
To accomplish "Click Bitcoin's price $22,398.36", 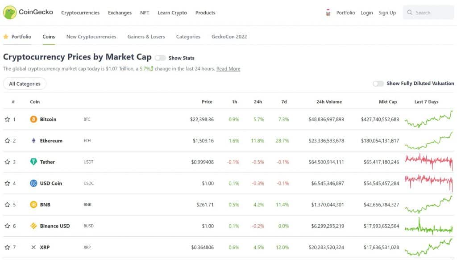I will coord(202,119).
